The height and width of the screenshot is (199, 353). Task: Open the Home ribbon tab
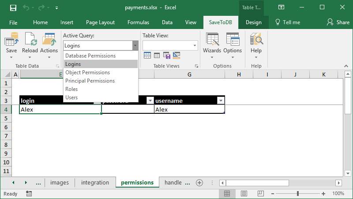tap(40, 22)
